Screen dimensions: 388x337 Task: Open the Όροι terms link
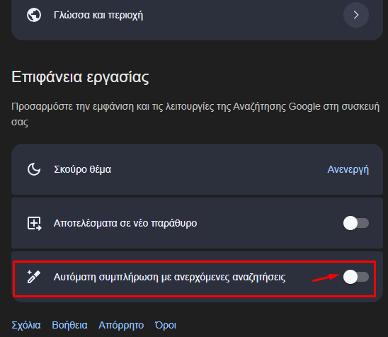(x=165, y=325)
